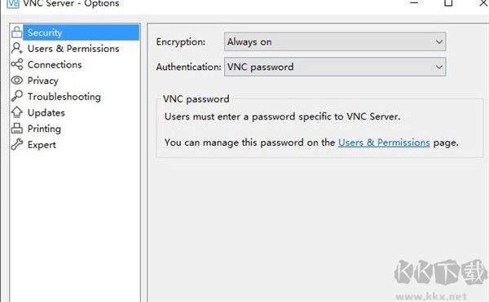This screenshot has height=302, width=489.
Task: Click the chevron arrow of the Authentication combo box
Action: point(439,67)
